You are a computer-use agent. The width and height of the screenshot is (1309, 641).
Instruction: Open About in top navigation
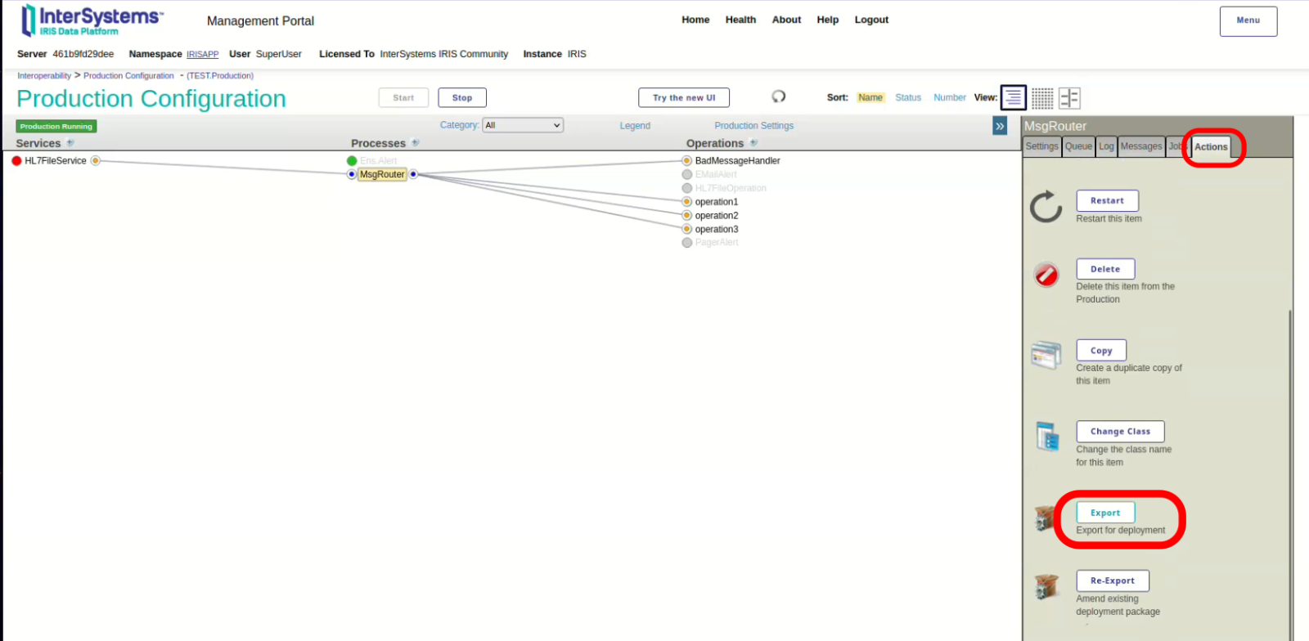pos(786,20)
